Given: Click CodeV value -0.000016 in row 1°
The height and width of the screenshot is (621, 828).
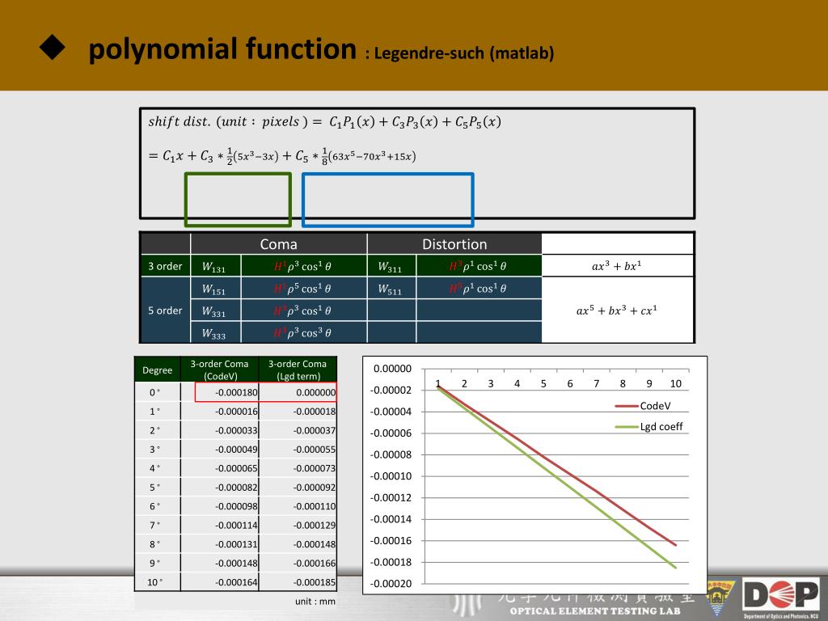Looking at the screenshot, I should click(x=236, y=412).
